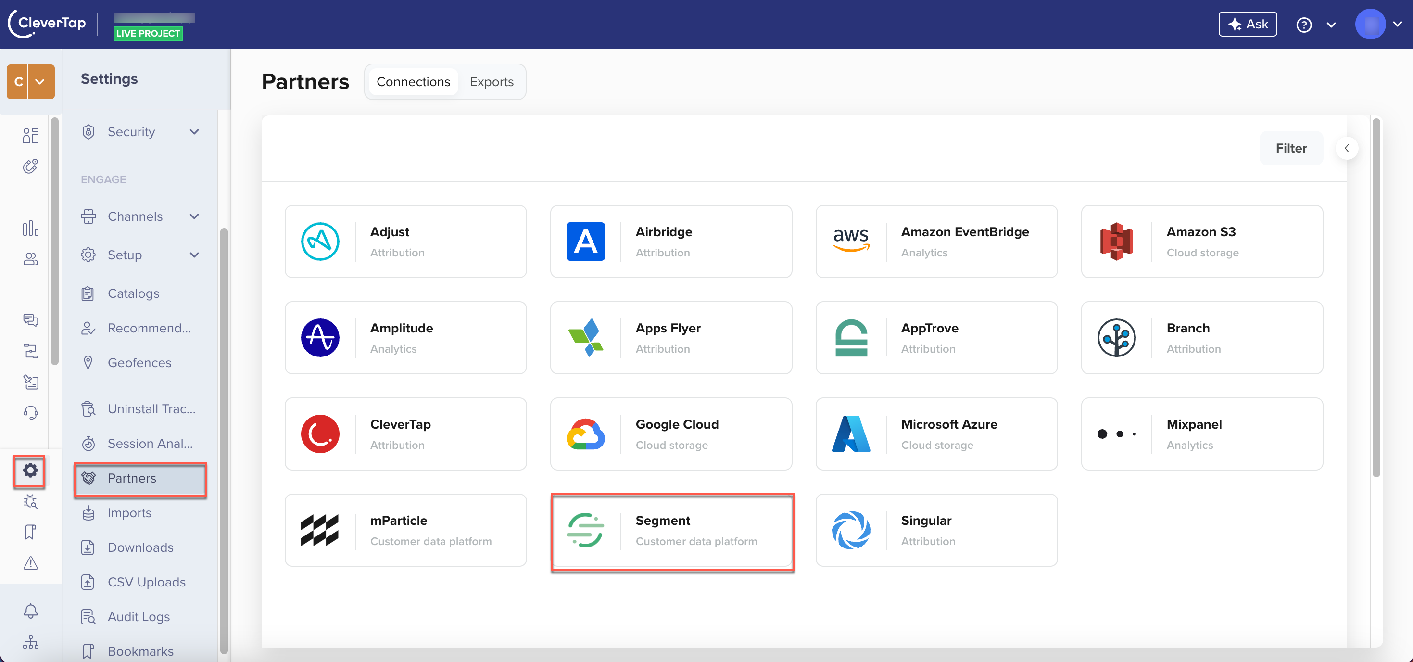Click the main page vertical scrollbar
The width and height of the screenshot is (1413, 662).
click(x=1376, y=296)
